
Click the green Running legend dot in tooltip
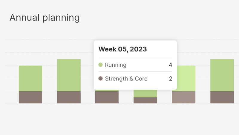pyautogui.click(x=101, y=65)
